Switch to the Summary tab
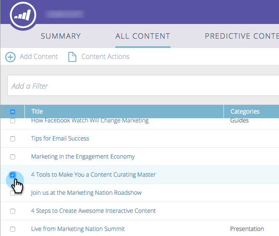279x236 pixels. tap(61, 36)
